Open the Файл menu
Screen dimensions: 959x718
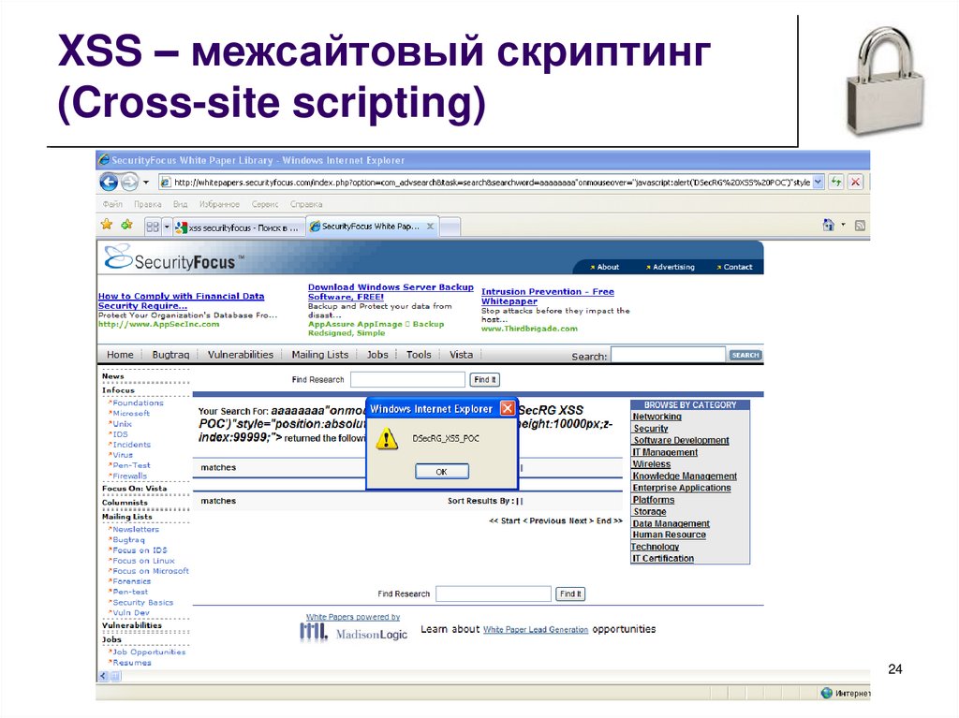coord(112,204)
